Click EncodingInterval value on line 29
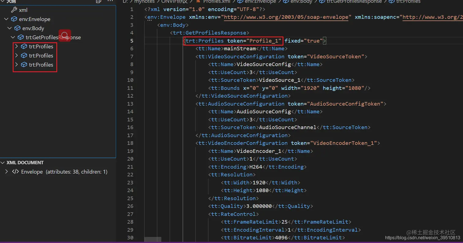 click(x=289, y=230)
